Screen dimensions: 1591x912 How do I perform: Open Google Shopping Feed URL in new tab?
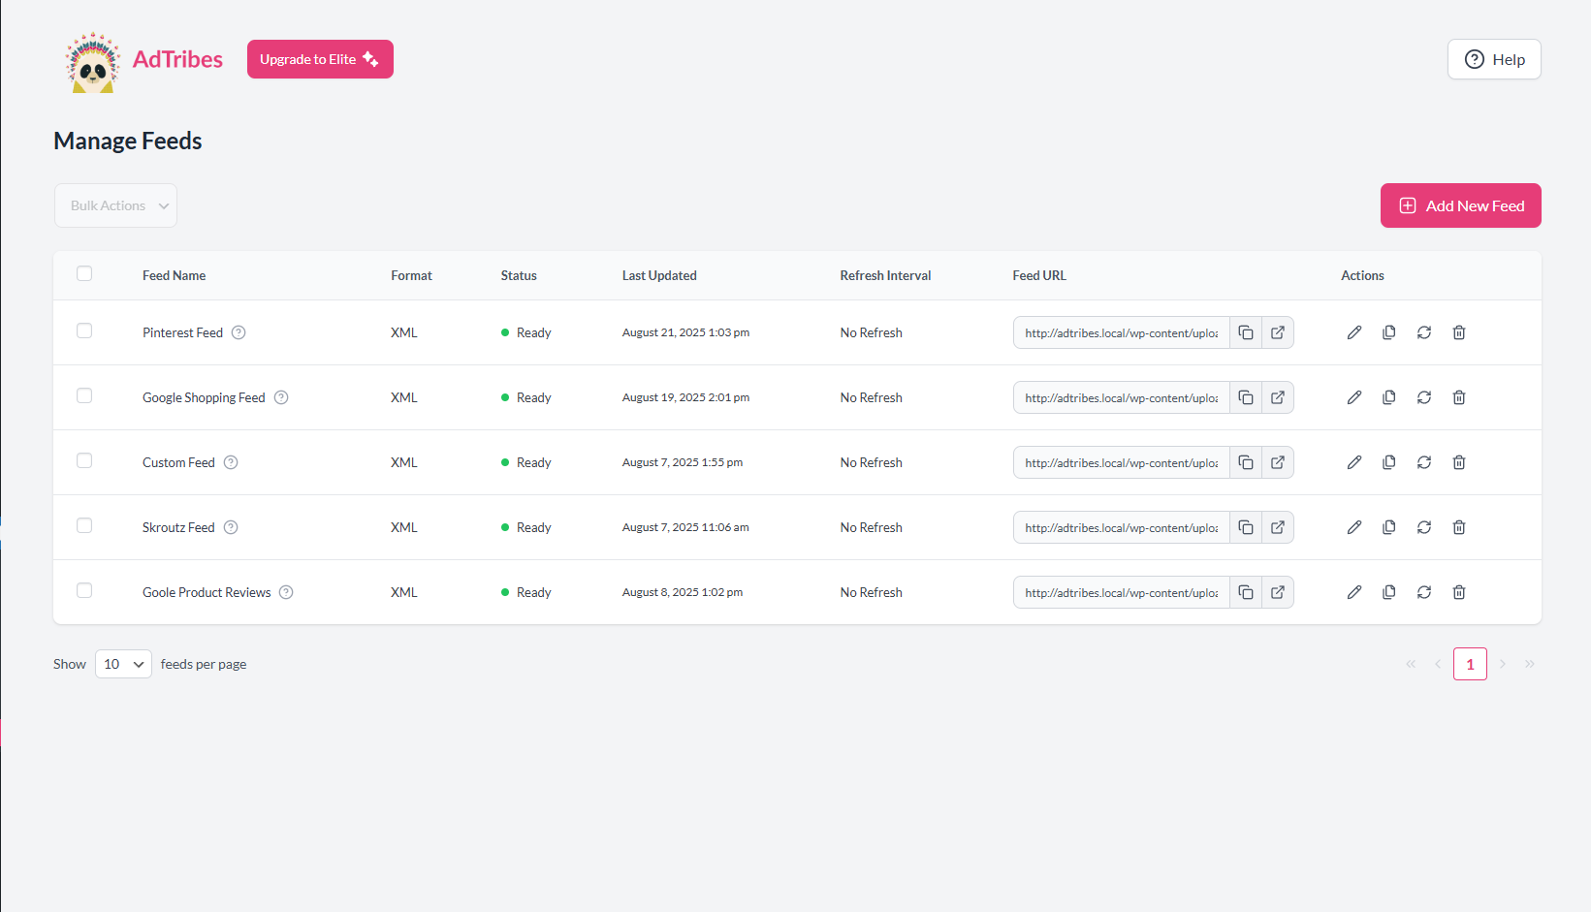[1278, 397]
